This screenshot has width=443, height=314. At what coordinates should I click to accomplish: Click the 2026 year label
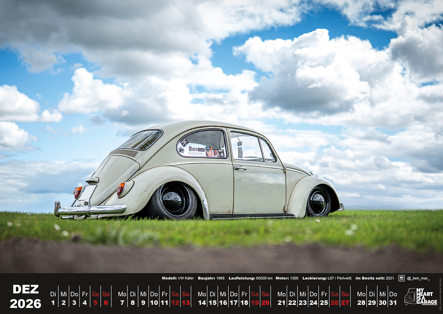[25, 304]
